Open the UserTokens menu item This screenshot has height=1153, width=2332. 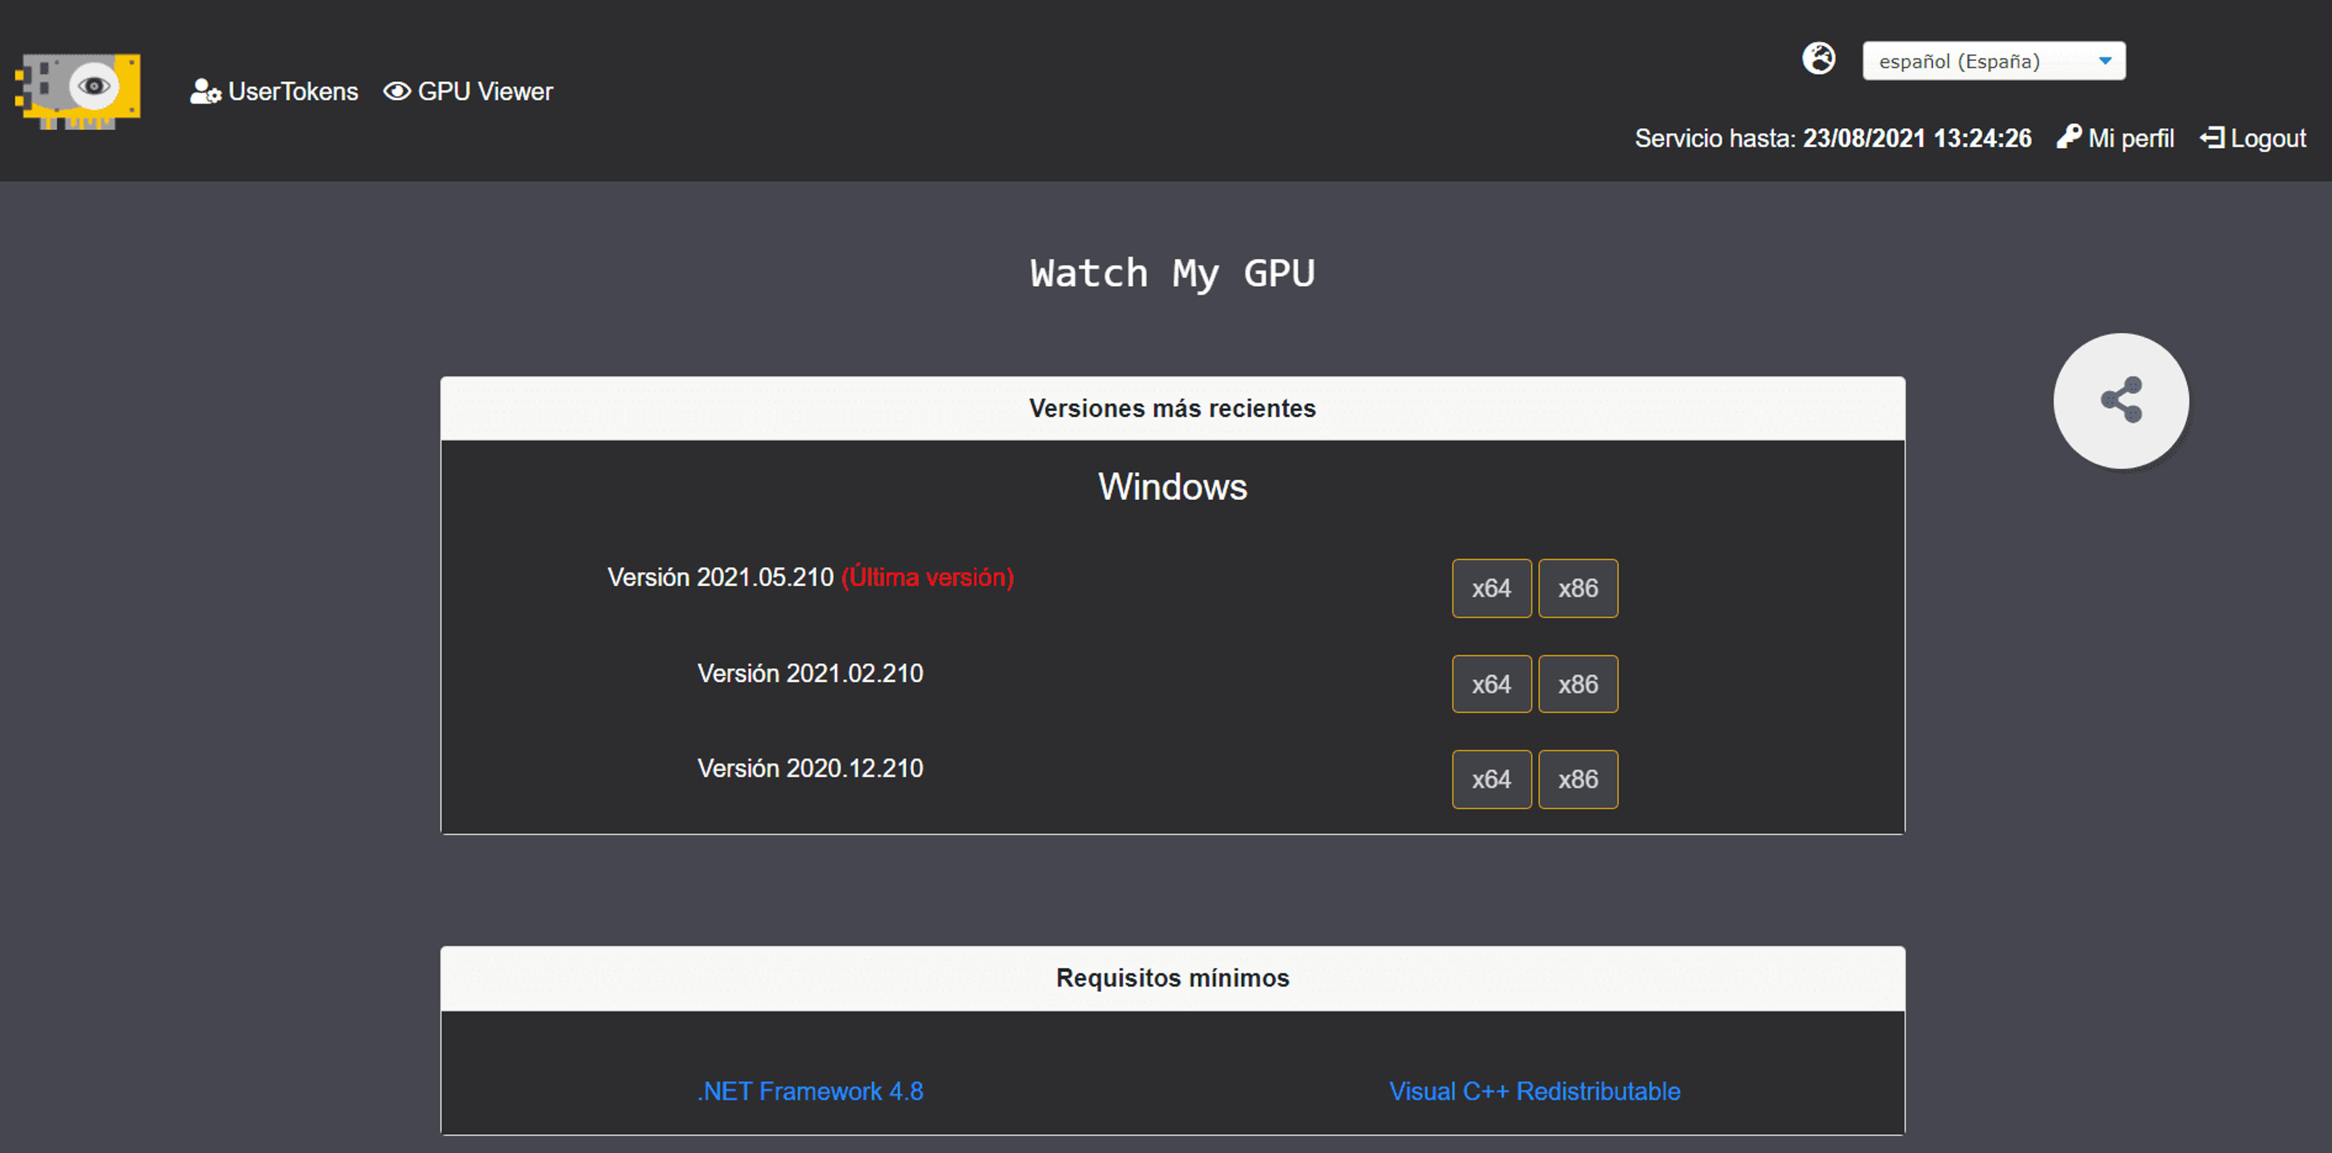click(x=274, y=92)
